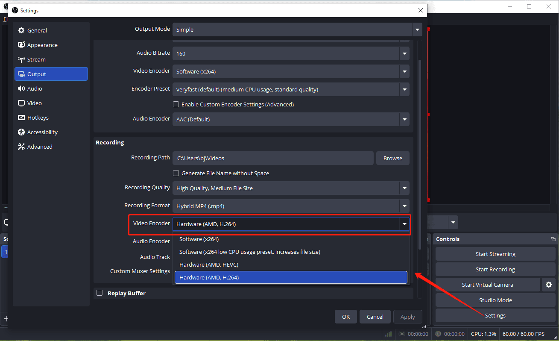This screenshot has height=341, width=559.
Task: Select the Video settings monitor icon
Action: click(21, 103)
